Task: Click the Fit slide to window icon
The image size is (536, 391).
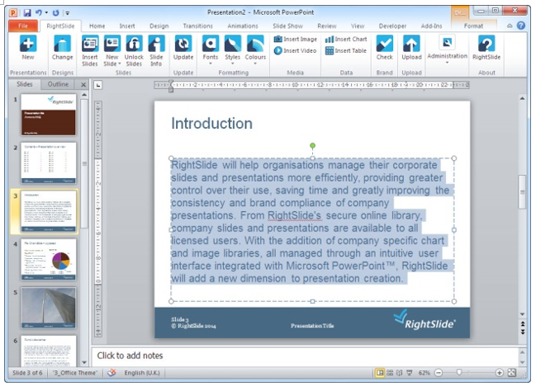Action: click(x=512, y=373)
